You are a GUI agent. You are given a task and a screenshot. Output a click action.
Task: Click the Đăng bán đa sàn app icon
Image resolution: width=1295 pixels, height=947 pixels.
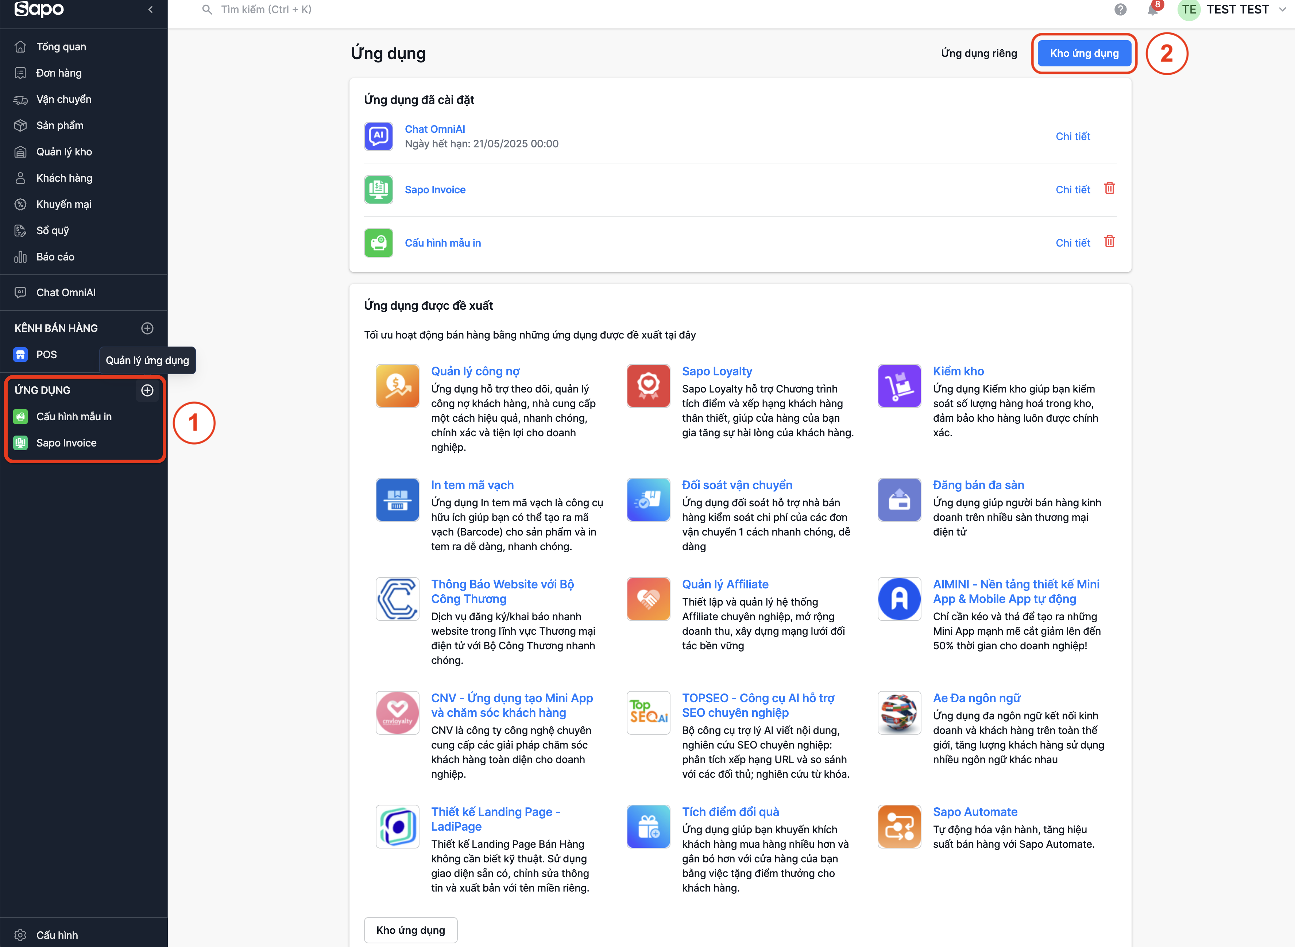(x=900, y=500)
